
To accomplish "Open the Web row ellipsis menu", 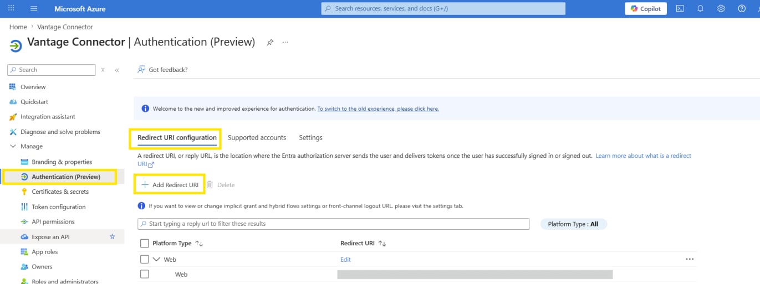I will pos(690,259).
